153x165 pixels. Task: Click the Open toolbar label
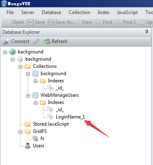18,22
